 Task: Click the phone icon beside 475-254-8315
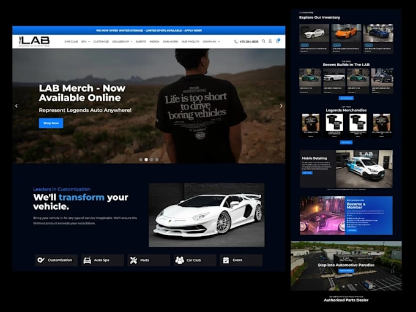(236, 42)
